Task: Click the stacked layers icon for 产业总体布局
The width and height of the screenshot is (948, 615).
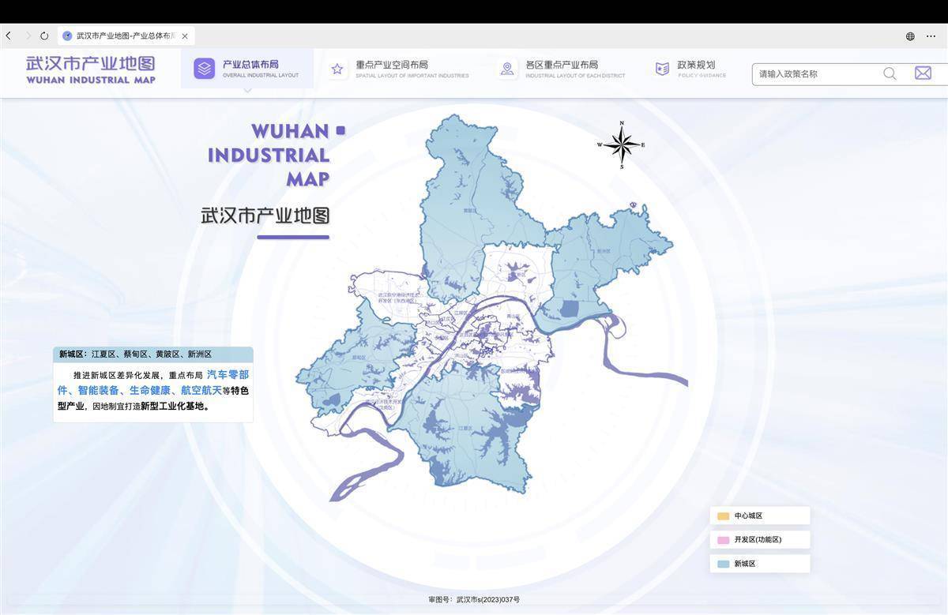Action: 205,69
